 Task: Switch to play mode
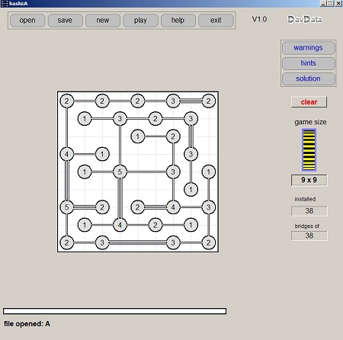(140, 21)
